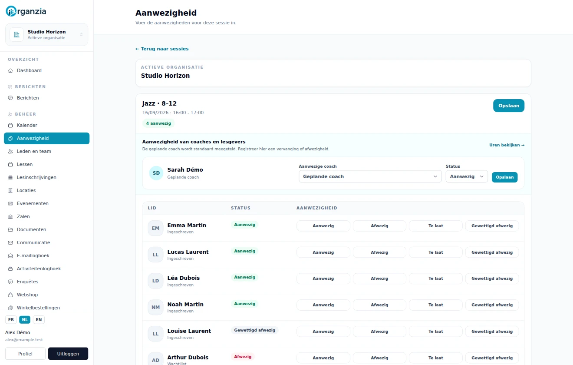Click the Zalen icon

point(11,217)
